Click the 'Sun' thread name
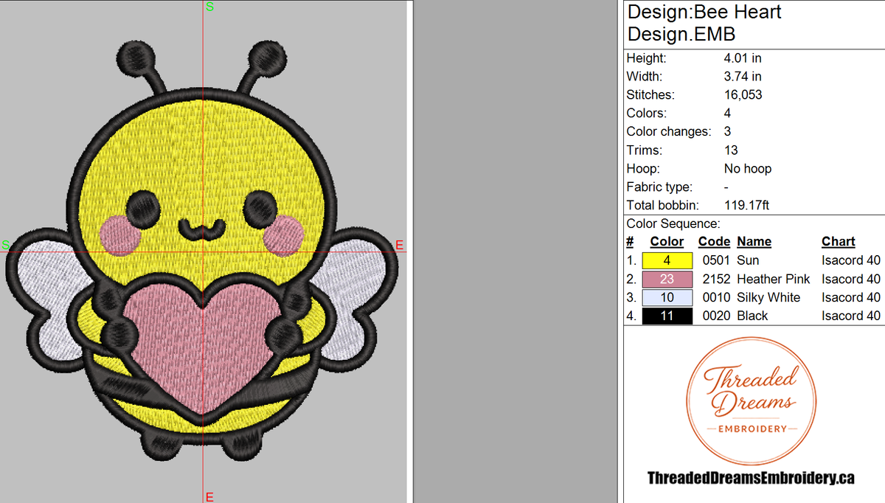The height and width of the screenshot is (503, 885). coord(748,260)
